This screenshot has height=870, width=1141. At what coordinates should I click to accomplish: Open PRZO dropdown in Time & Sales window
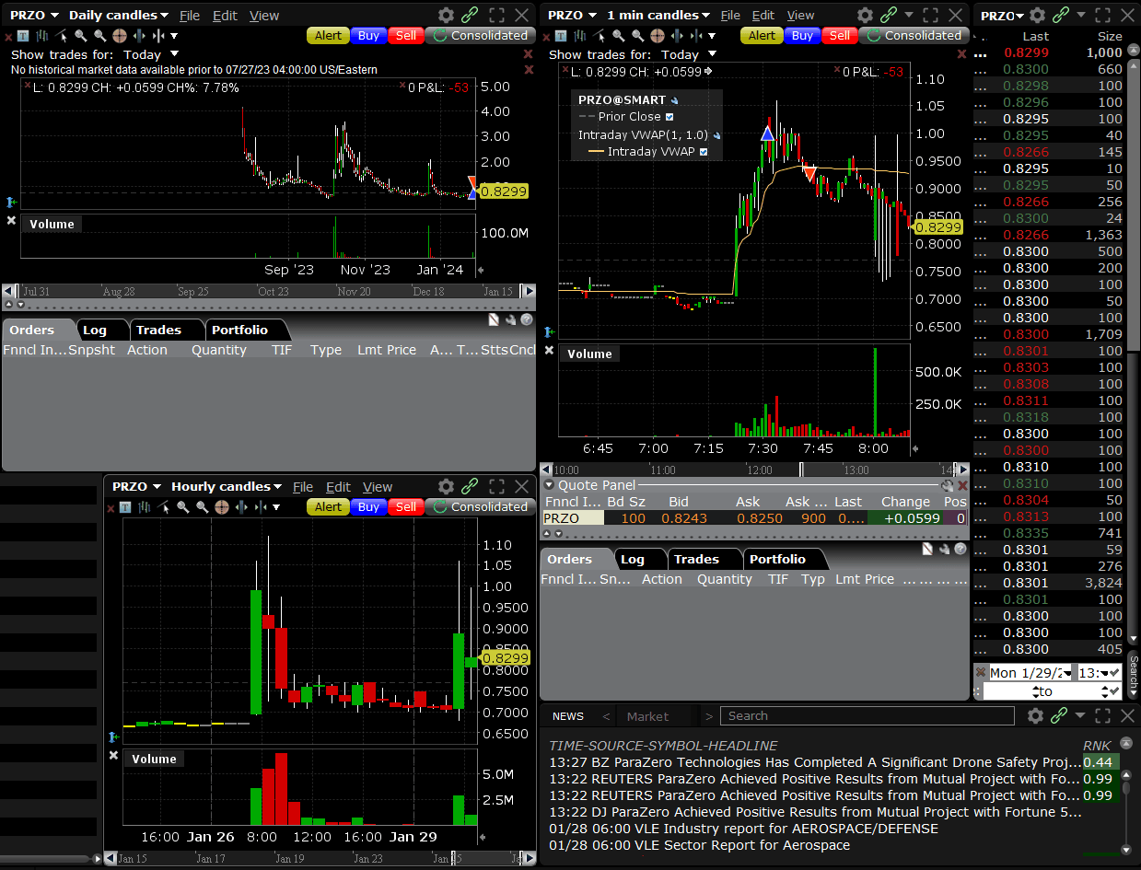click(1020, 16)
